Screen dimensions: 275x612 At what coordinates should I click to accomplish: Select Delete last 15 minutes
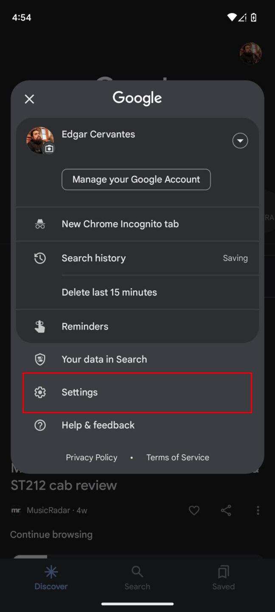pos(109,292)
